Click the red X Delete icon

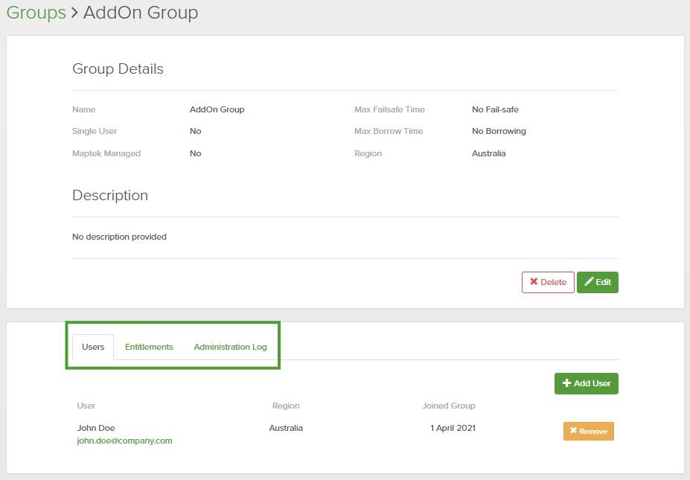(x=534, y=282)
